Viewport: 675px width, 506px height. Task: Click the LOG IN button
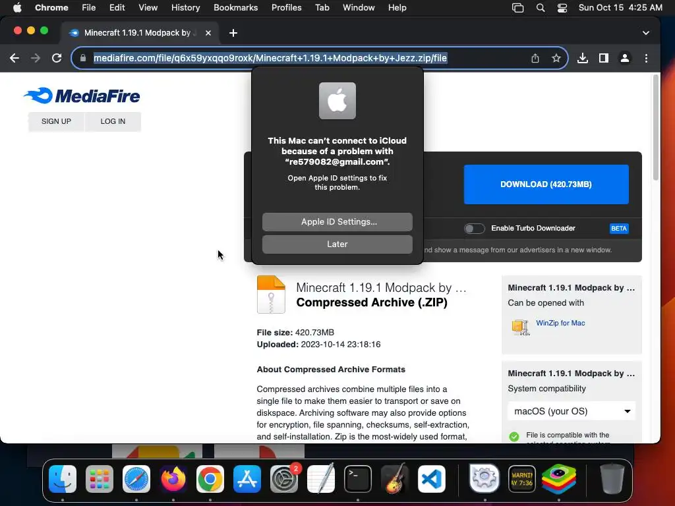click(x=113, y=121)
